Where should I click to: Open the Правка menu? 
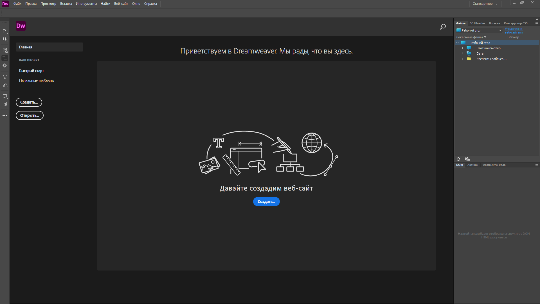coord(31,4)
